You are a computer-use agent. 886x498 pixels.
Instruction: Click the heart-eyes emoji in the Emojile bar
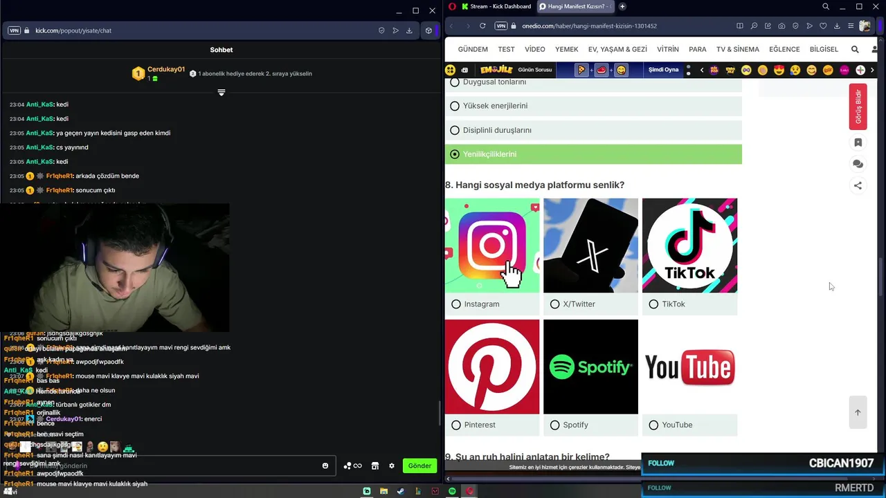[779, 70]
